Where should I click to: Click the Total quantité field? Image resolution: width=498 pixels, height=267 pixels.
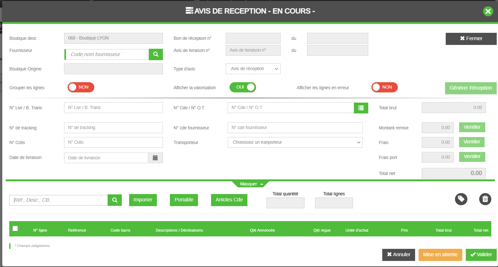[285, 203]
